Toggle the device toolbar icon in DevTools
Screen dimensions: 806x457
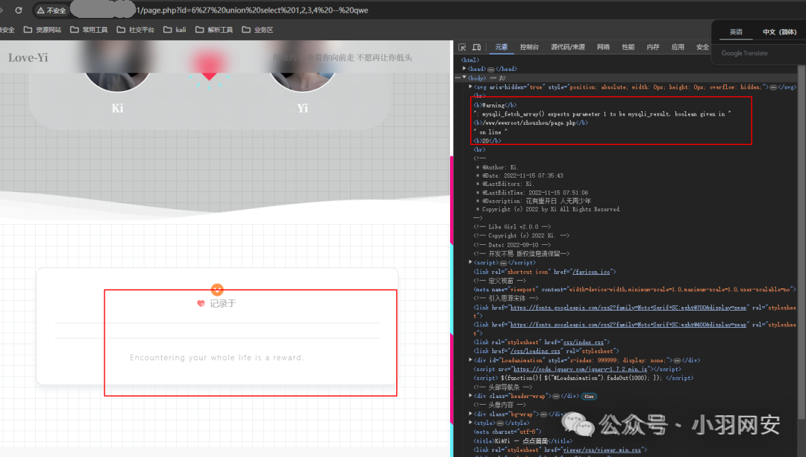point(476,47)
